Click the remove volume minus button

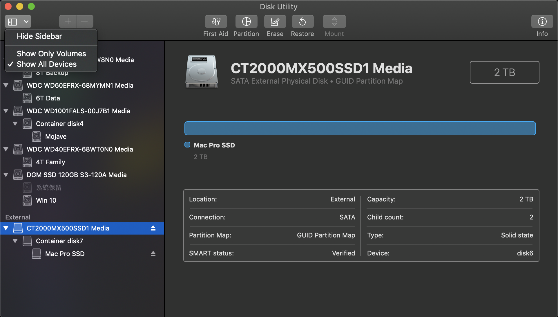tap(85, 21)
